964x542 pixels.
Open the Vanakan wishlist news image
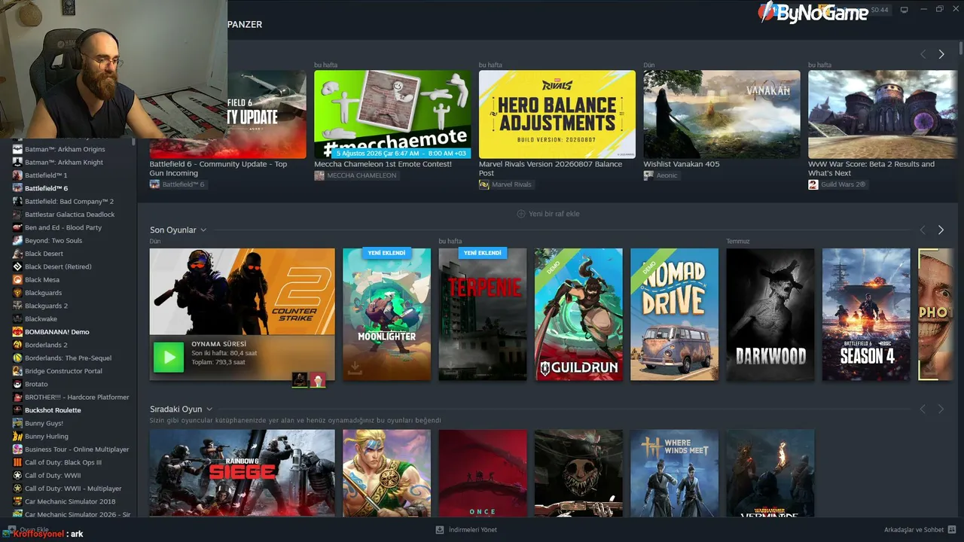tap(721, 114)
